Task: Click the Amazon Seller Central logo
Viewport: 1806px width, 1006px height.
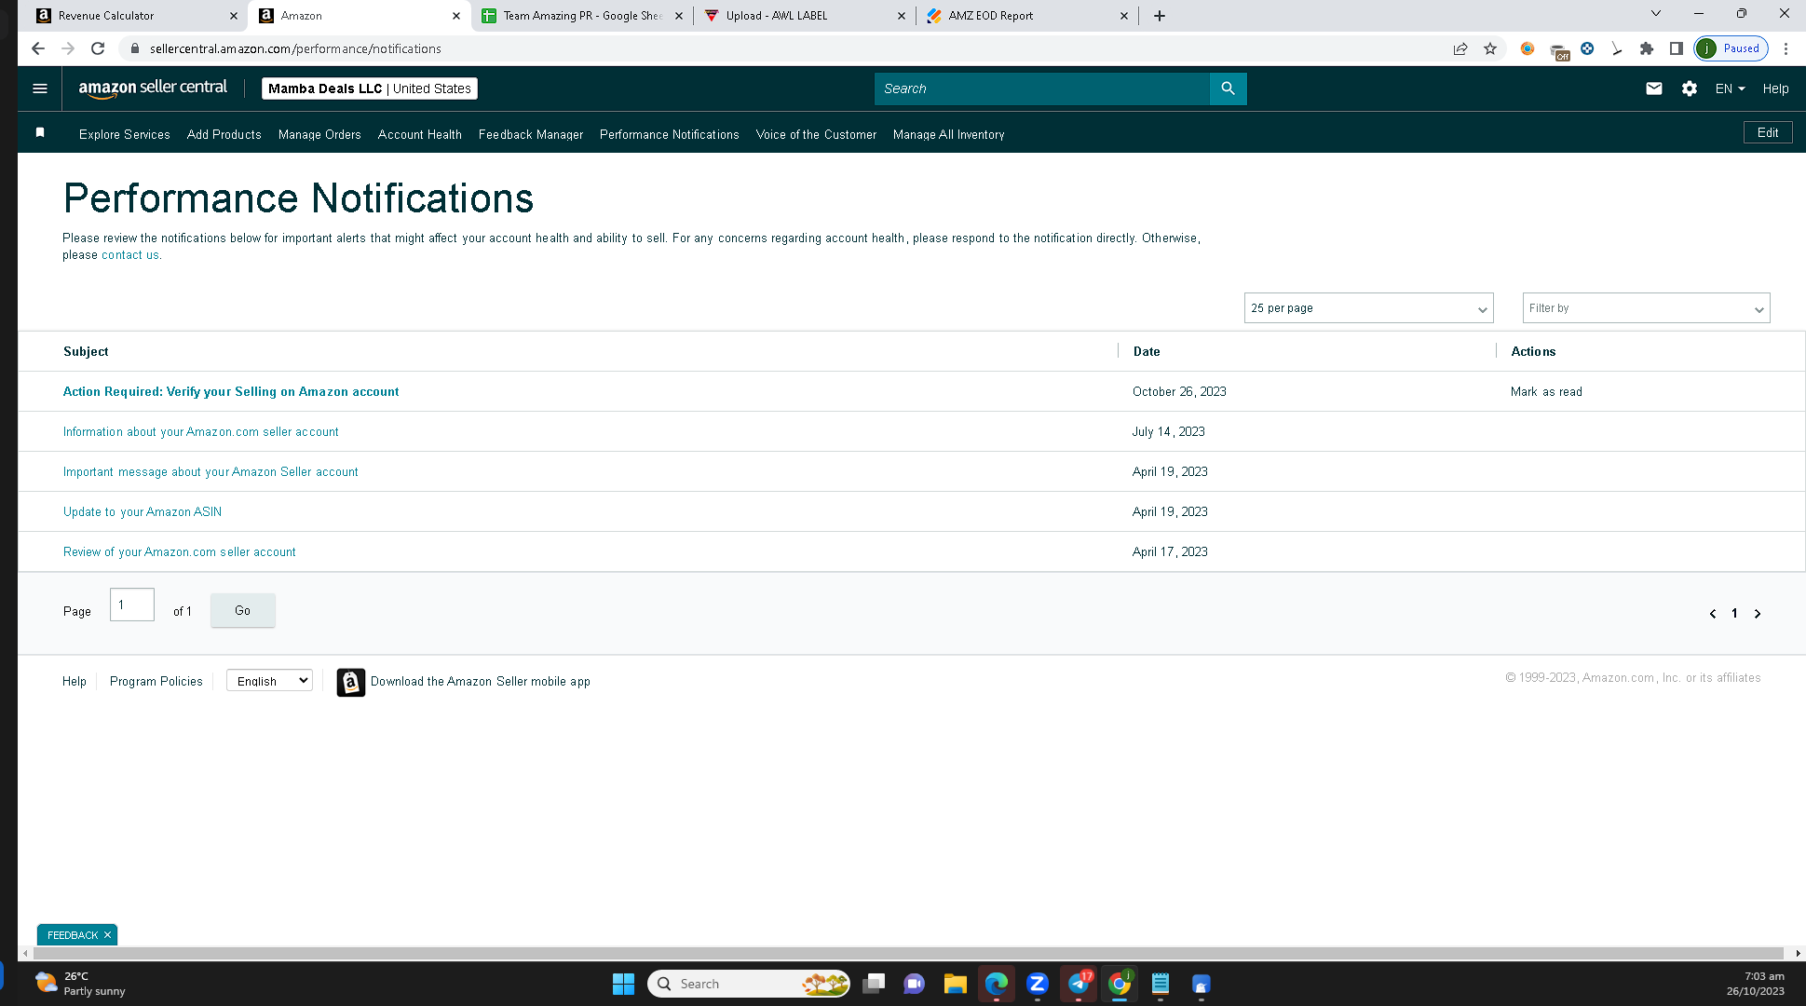Action: [153, 88]
